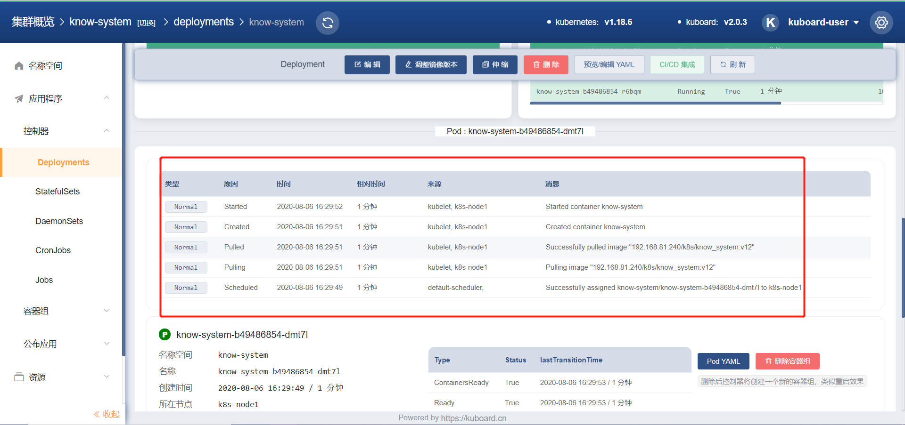The height and width of the screenshot is (425, 905).
Task: Open CronJobs in the sidebar
Action: pyautogui.click(x=53, y=250)
